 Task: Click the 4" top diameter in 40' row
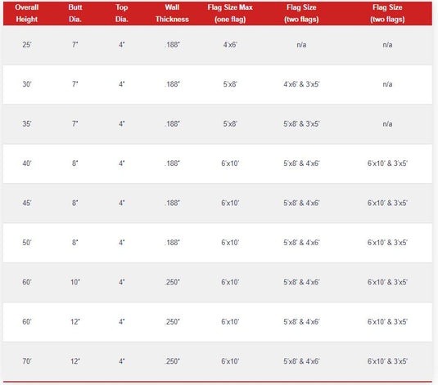[122, 163]
